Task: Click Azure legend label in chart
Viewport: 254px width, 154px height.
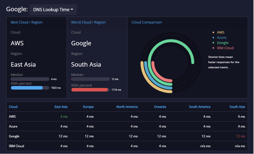Action: click(x=222, y=38)
